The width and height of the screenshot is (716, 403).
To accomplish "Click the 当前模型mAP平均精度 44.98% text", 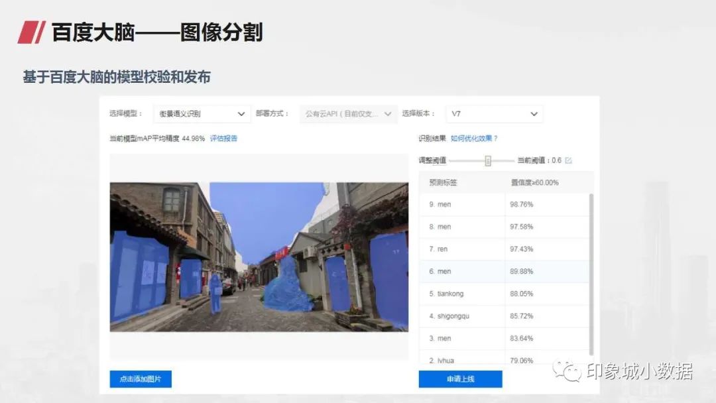I will pos(157,139).
